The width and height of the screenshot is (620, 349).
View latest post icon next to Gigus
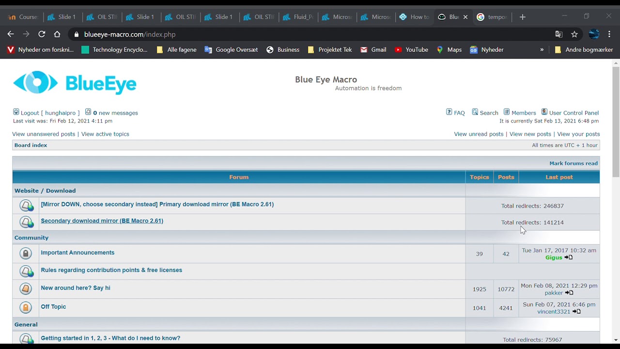(569, 257)
